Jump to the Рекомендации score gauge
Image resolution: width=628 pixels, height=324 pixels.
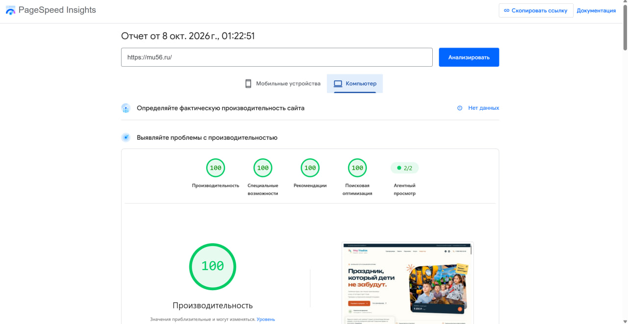[310, 168]
